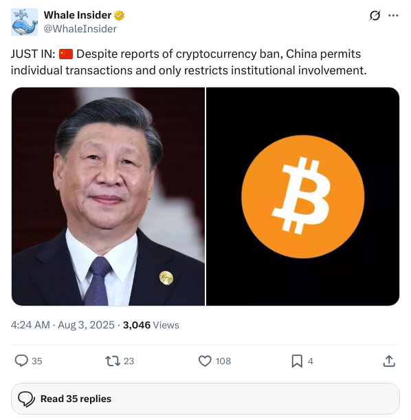The width and height of the screenshot is (411, 420).
Task: Click the gold verified badge
Action: click(119, 15)
